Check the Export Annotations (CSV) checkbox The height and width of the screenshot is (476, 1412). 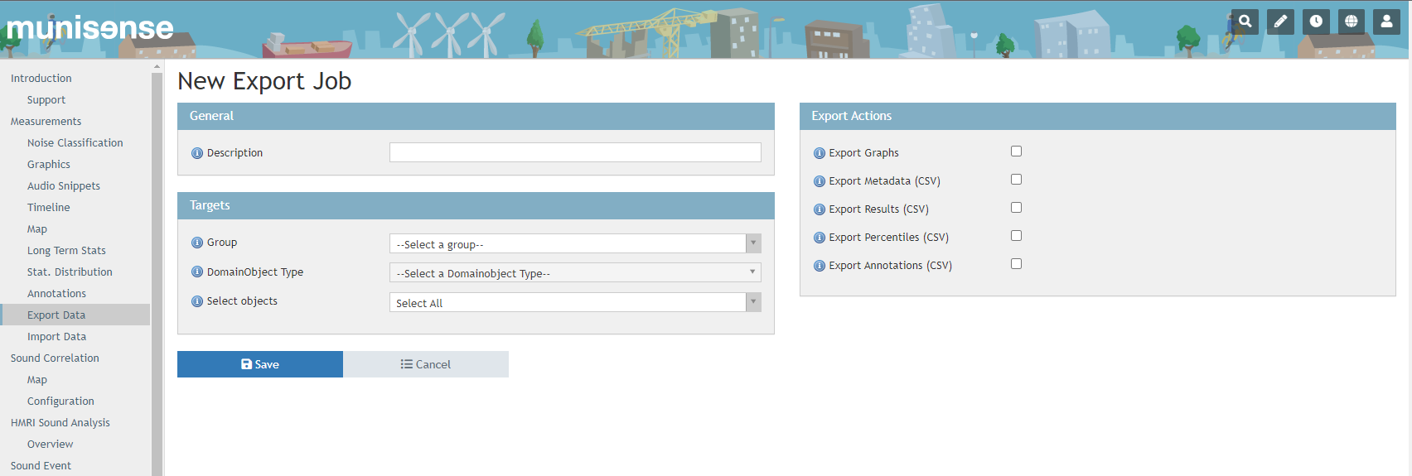[1016, 264]
